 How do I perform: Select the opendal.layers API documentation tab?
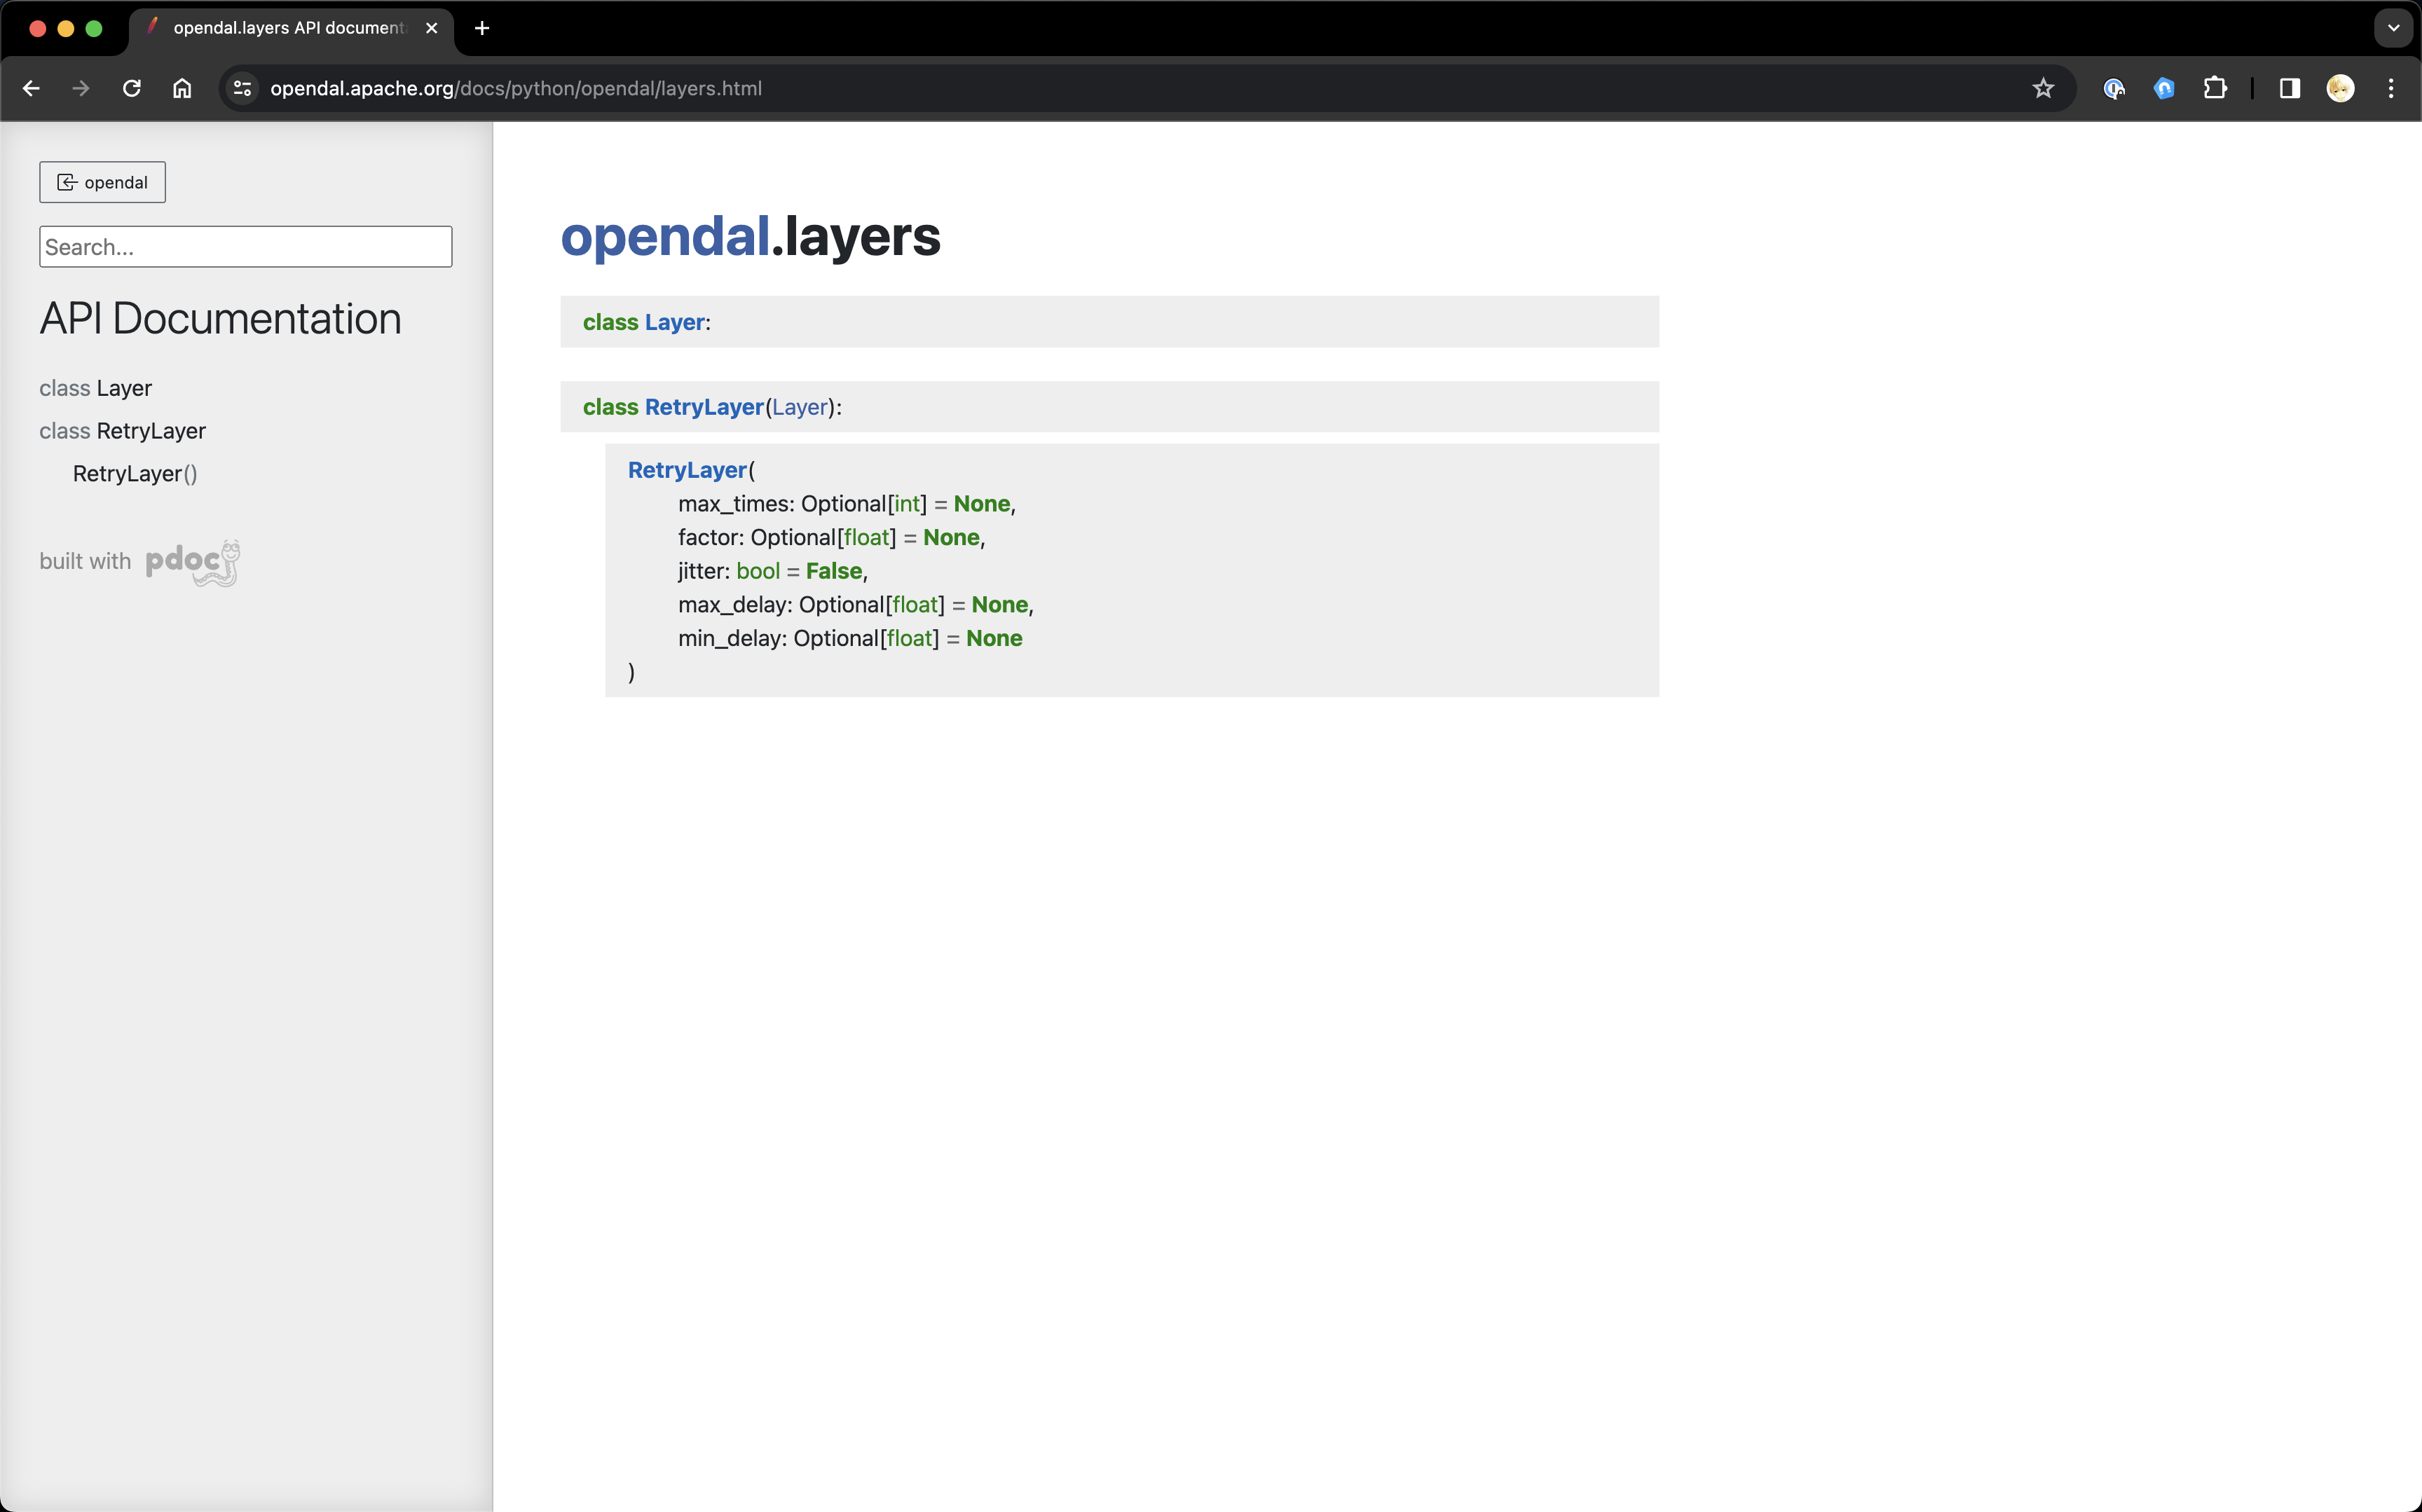pyautogui.click(x=290, y=28)
